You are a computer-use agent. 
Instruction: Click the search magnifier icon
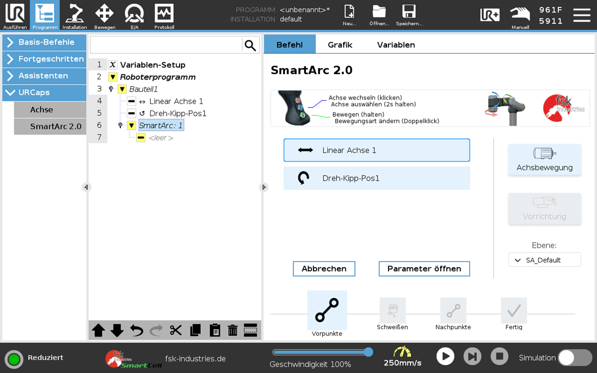pos(250,45)
